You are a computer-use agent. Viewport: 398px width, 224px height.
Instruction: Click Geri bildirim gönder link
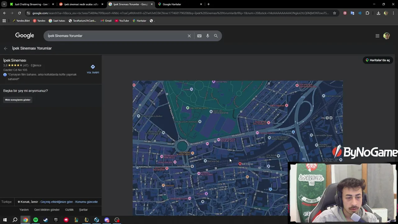point(47,210)
